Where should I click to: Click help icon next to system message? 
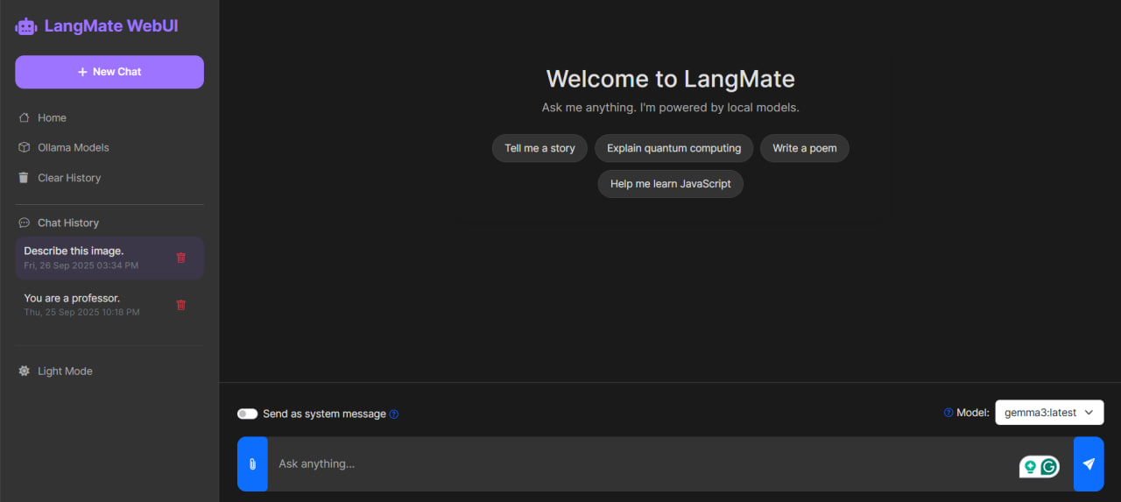click(x=394, y=414)
